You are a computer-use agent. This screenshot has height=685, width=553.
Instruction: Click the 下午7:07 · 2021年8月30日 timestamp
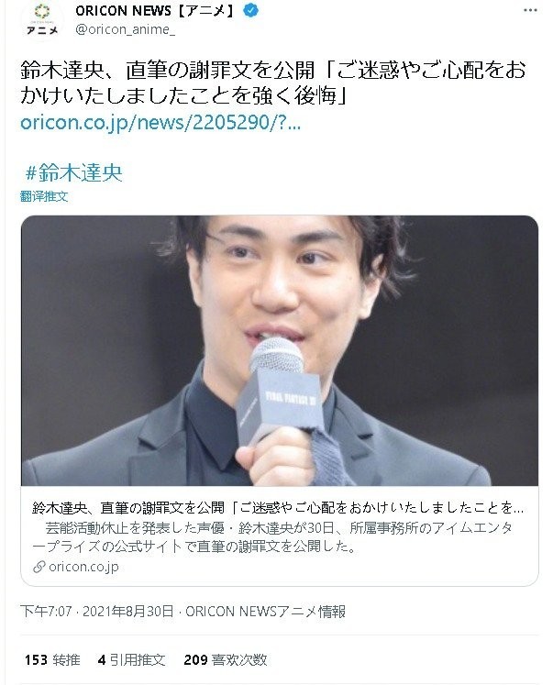point(97,611)
